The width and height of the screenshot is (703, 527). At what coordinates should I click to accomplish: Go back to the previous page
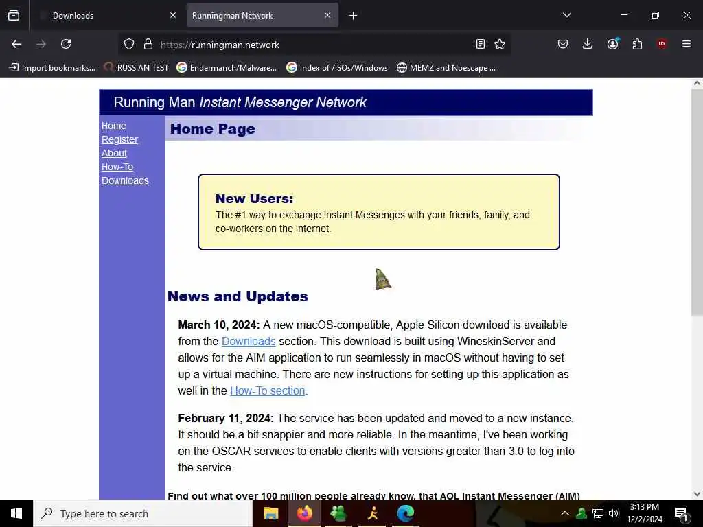(x=16, y=44)
